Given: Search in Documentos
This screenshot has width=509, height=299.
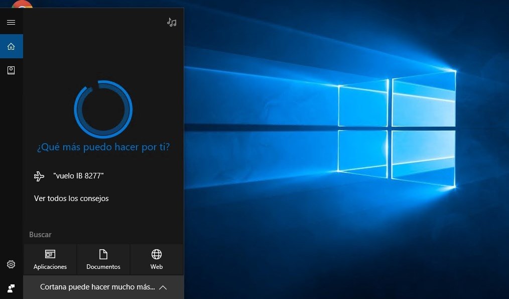Looking at the screenshot, I should coord(103,260).
